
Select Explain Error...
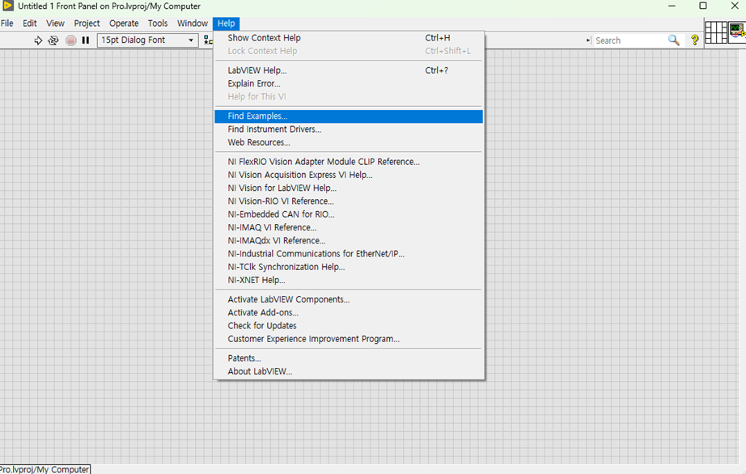coord(349,83)
